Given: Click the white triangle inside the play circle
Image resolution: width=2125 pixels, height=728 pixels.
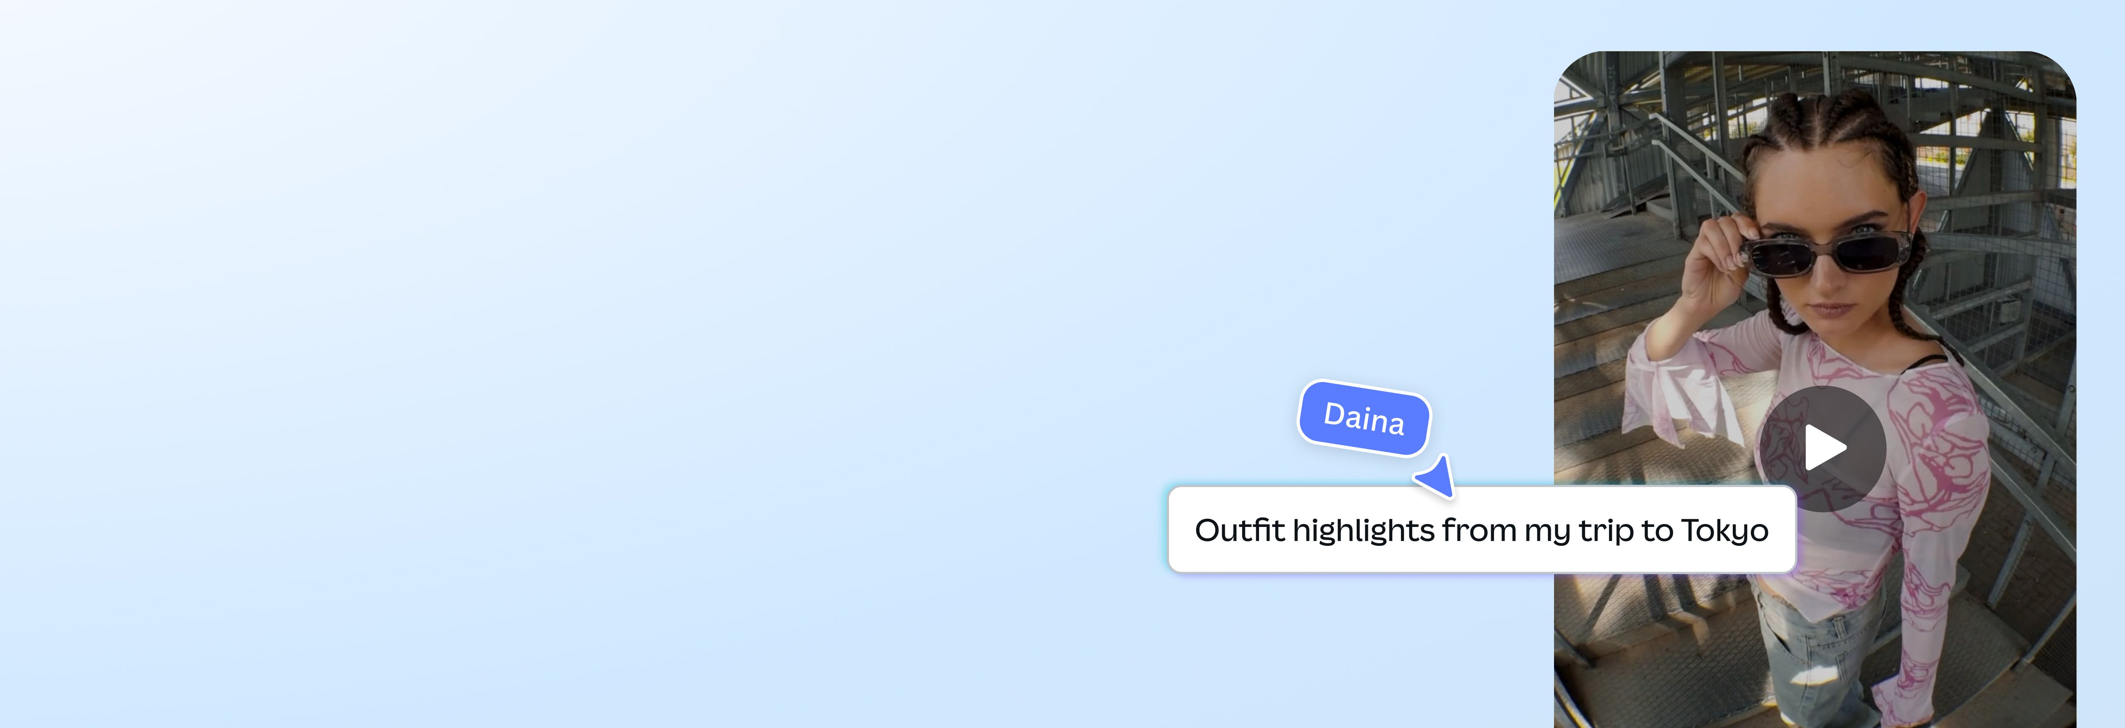Looking at the screenshot, I should pos(1825,448).
